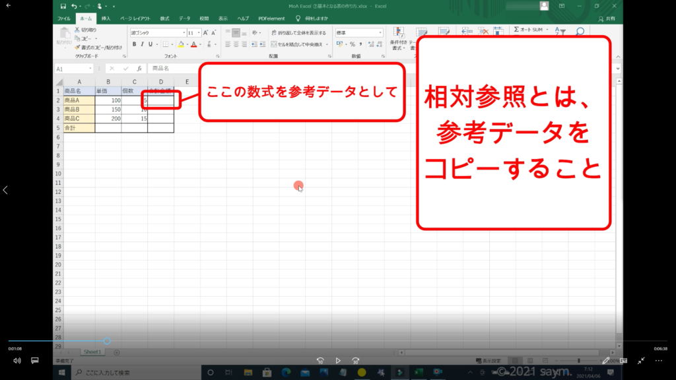Click the sort and filter icon
This screenshot has height=380, width=676.
tap(560, 31)
